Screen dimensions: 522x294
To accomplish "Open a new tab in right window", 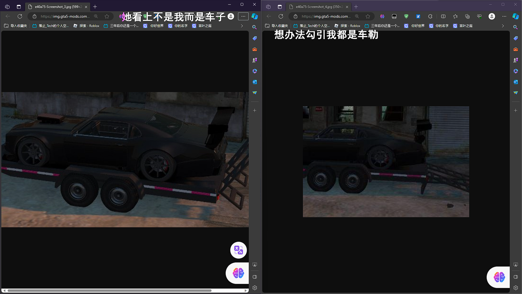I will tap(356, 7).
